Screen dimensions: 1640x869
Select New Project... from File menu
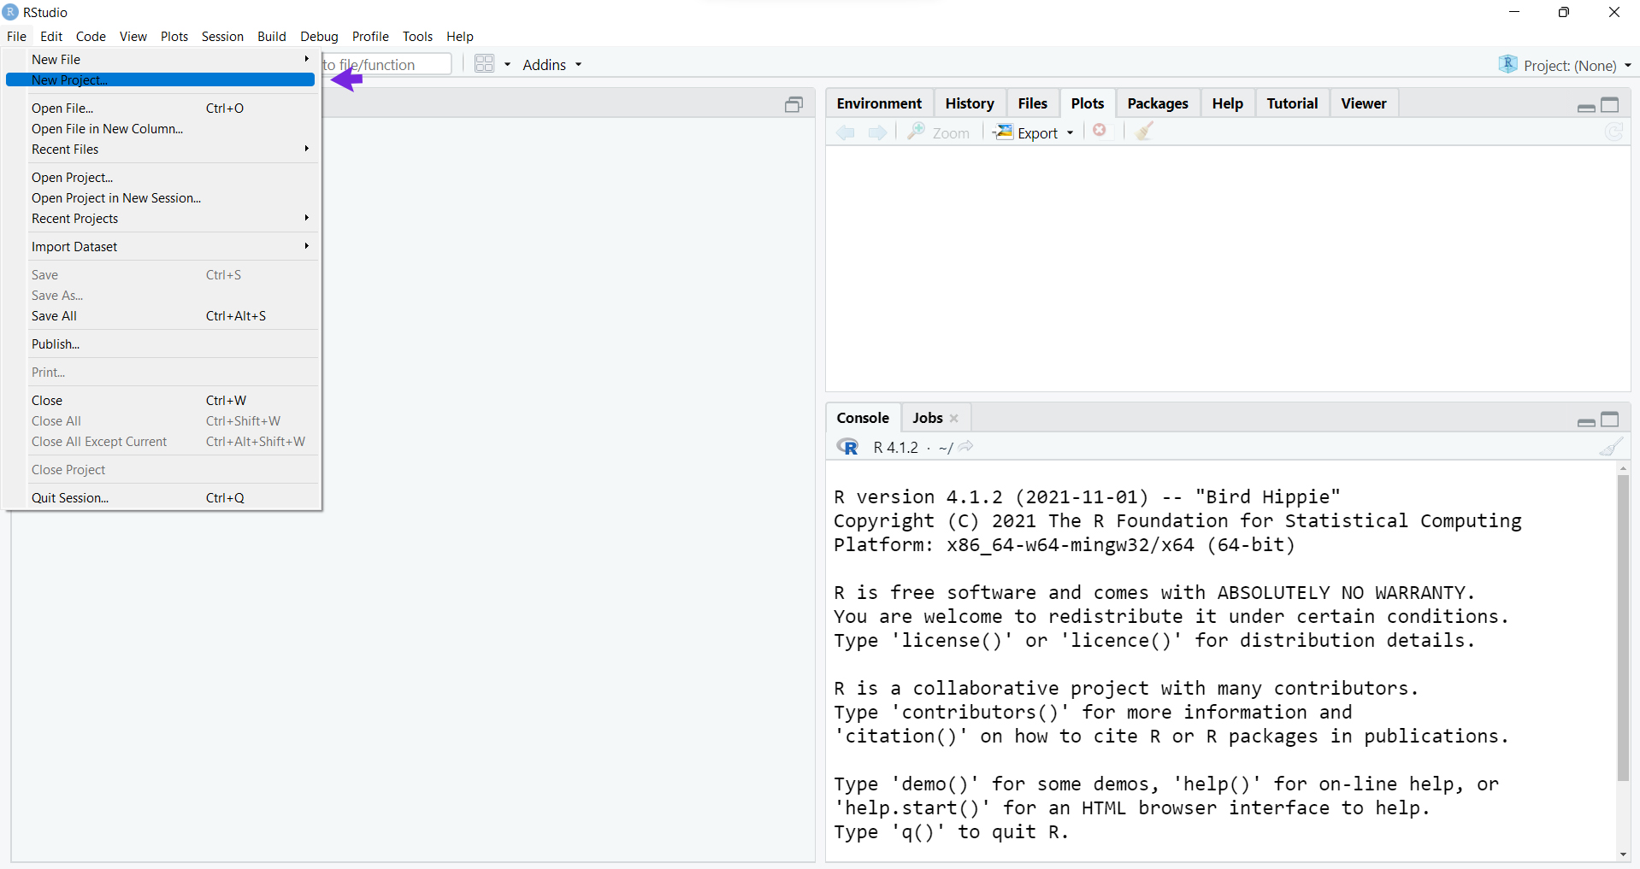[162, 79]
